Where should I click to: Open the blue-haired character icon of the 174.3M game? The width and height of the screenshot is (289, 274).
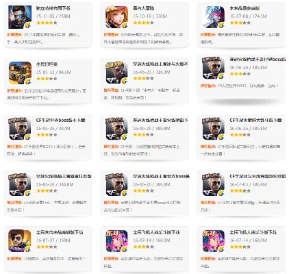point(214,17)
